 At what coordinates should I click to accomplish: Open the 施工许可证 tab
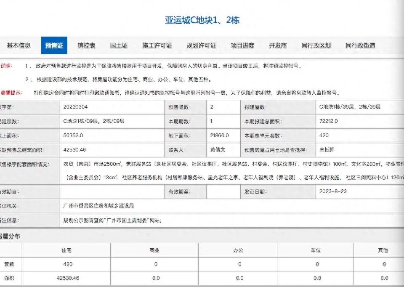[156, 45]
